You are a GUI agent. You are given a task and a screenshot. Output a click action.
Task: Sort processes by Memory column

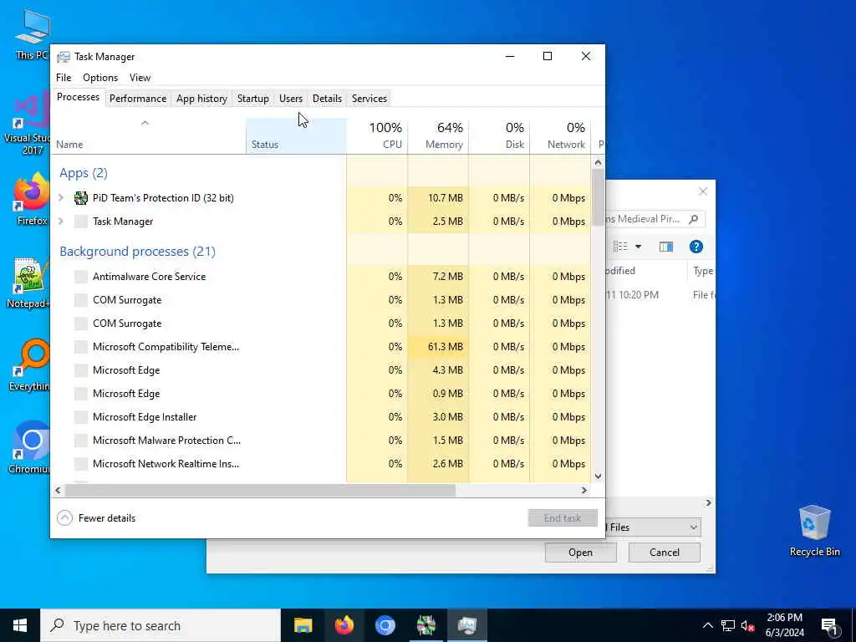tap(438, 135)
